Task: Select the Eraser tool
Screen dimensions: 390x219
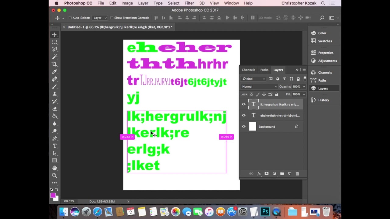Action: (55, 109)
